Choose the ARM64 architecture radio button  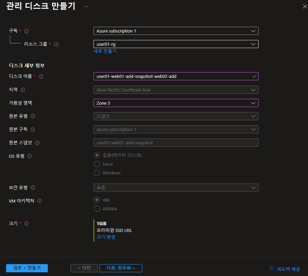point(97,209)
